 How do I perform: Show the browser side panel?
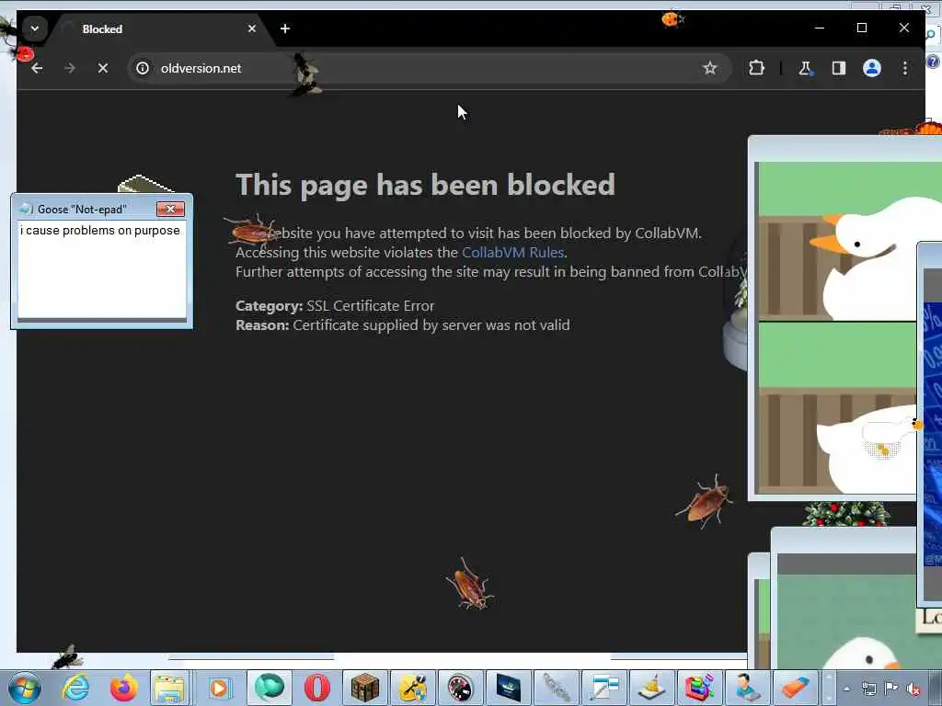point(839,68)
